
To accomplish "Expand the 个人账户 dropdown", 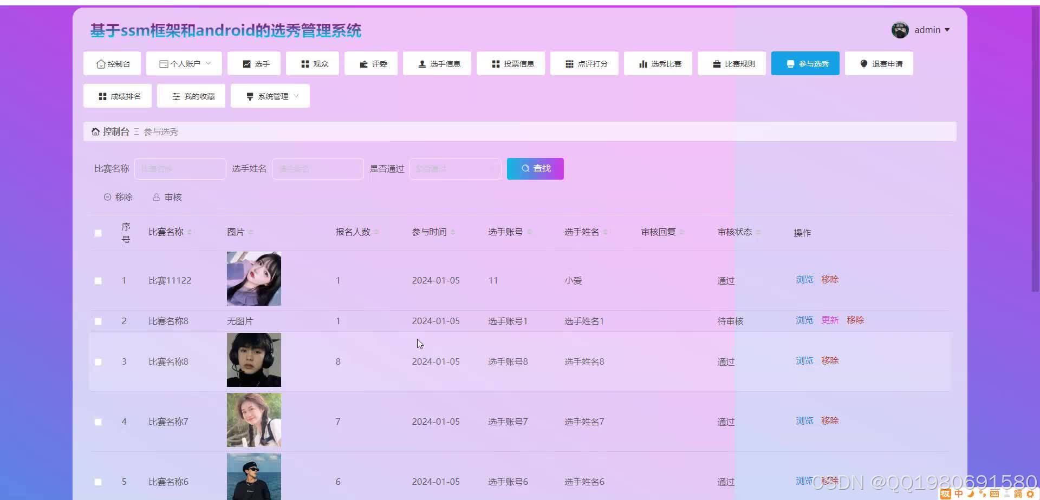I will click(x=184, y=63).
